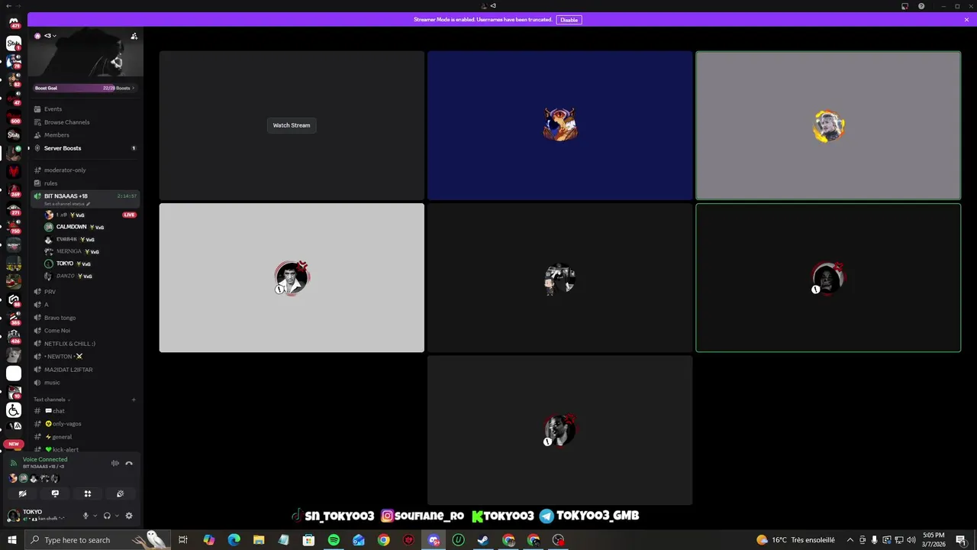This screenshot has width=977, height=550.
Task: Open rules channel
Action: (x=85, y=183)
